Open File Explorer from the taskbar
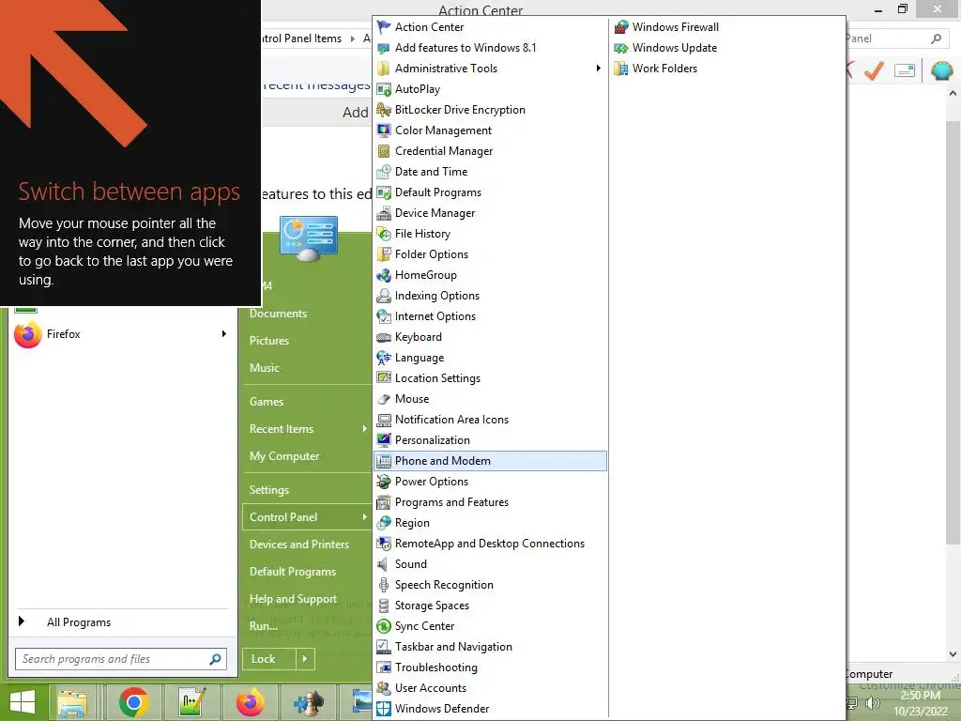This screenshot has height=721, width=961. pos(72,702)
